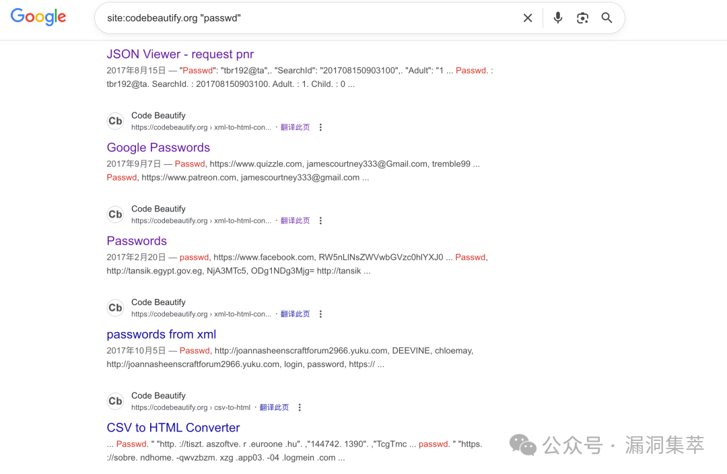Click the Cb favicon above the Passwords result
727x474 pixels.
point(116,214)
